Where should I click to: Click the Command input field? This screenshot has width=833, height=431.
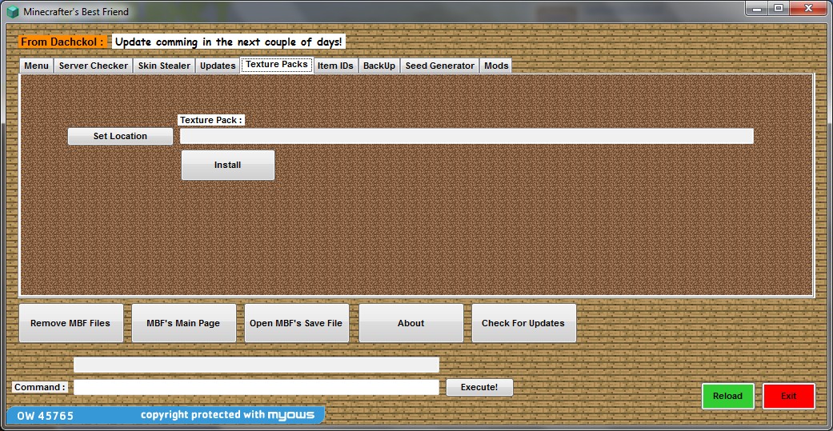pos(256,388)
